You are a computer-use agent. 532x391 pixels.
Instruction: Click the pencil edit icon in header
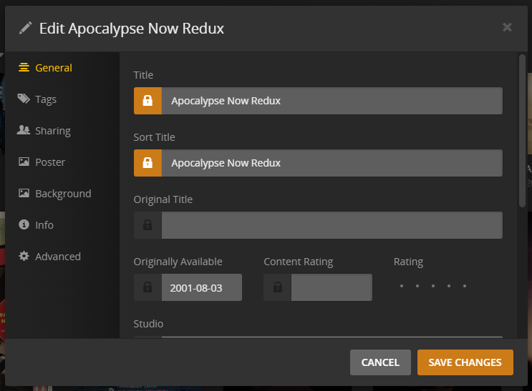(26, 28)
